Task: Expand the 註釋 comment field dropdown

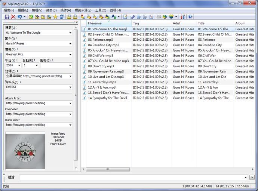Action: [70, 76]
